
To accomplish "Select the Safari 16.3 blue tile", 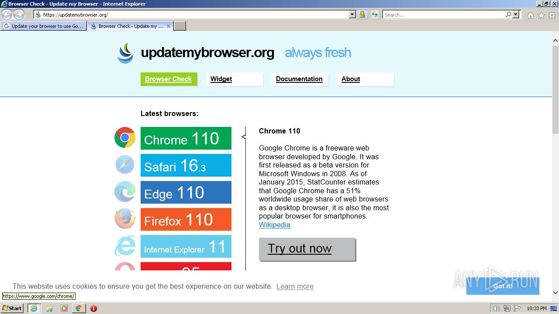I will pos(186,165).
